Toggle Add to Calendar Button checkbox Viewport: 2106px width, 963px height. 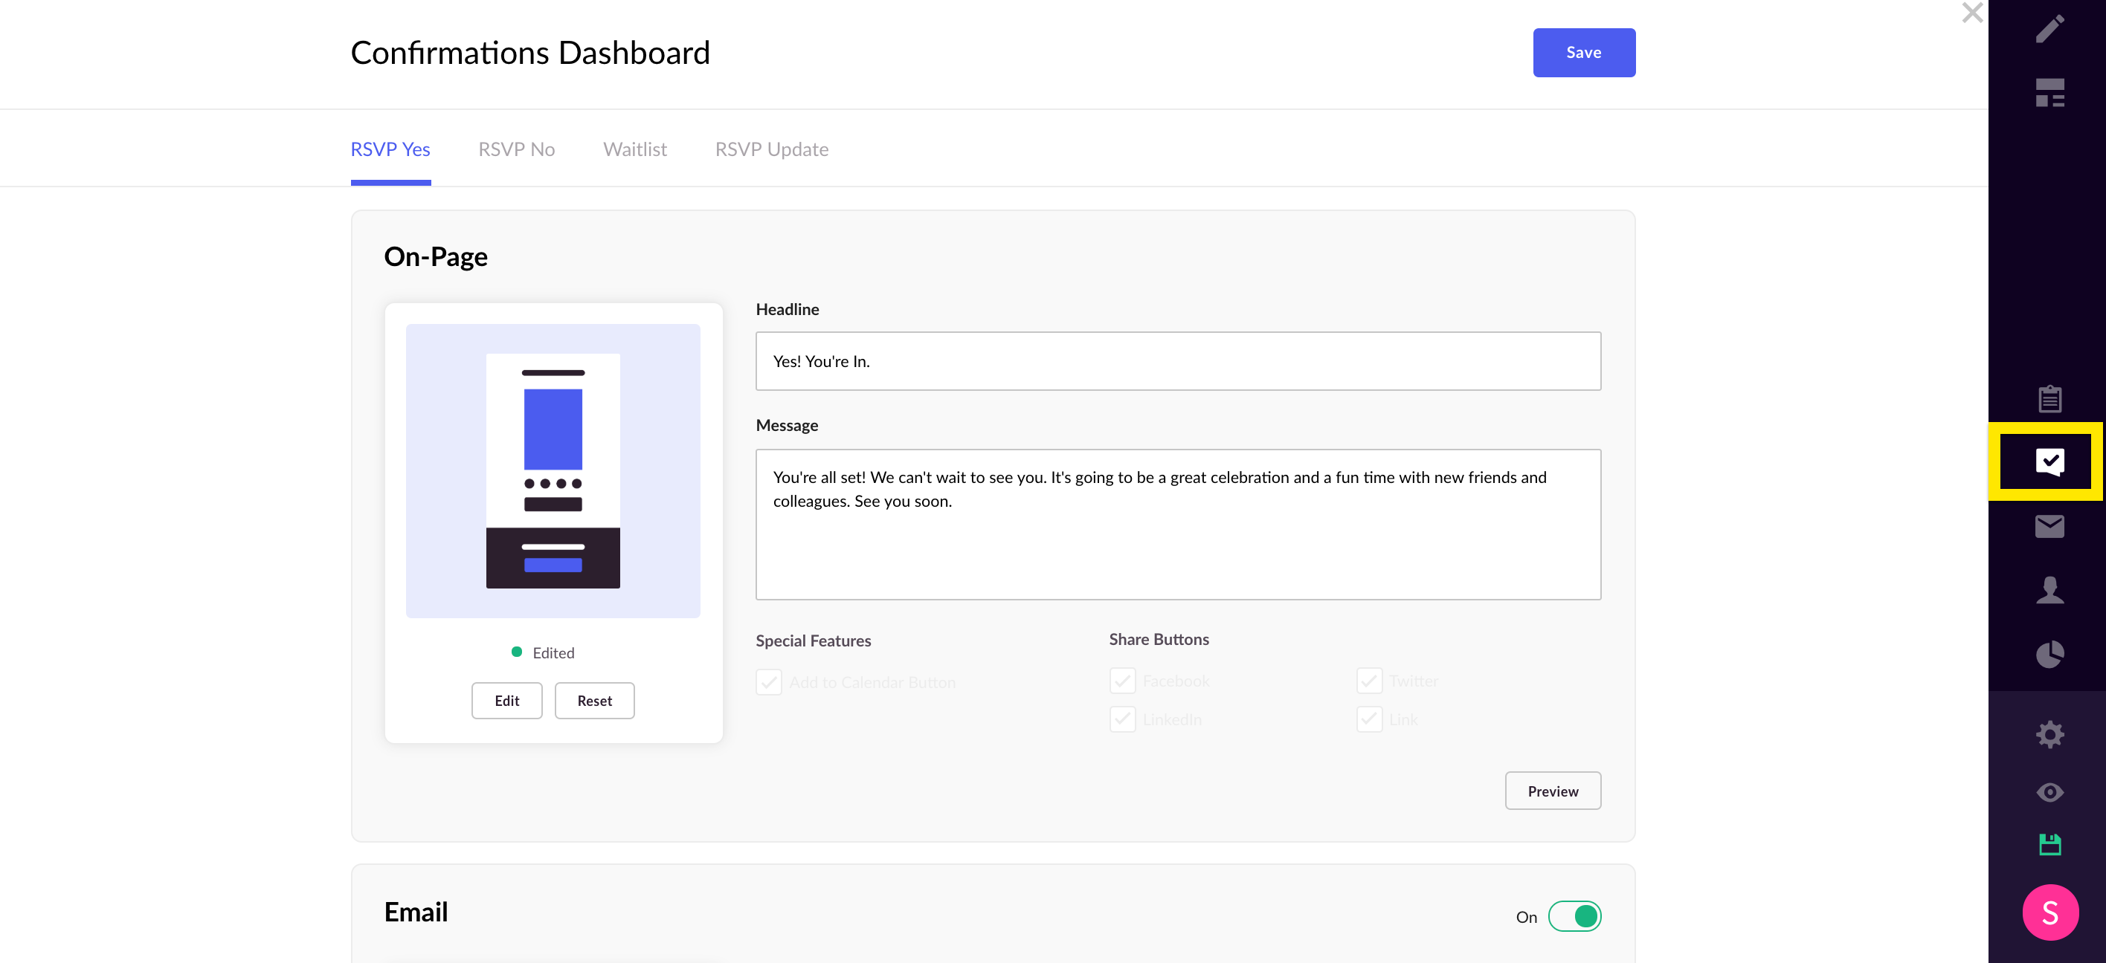(768, 682)
